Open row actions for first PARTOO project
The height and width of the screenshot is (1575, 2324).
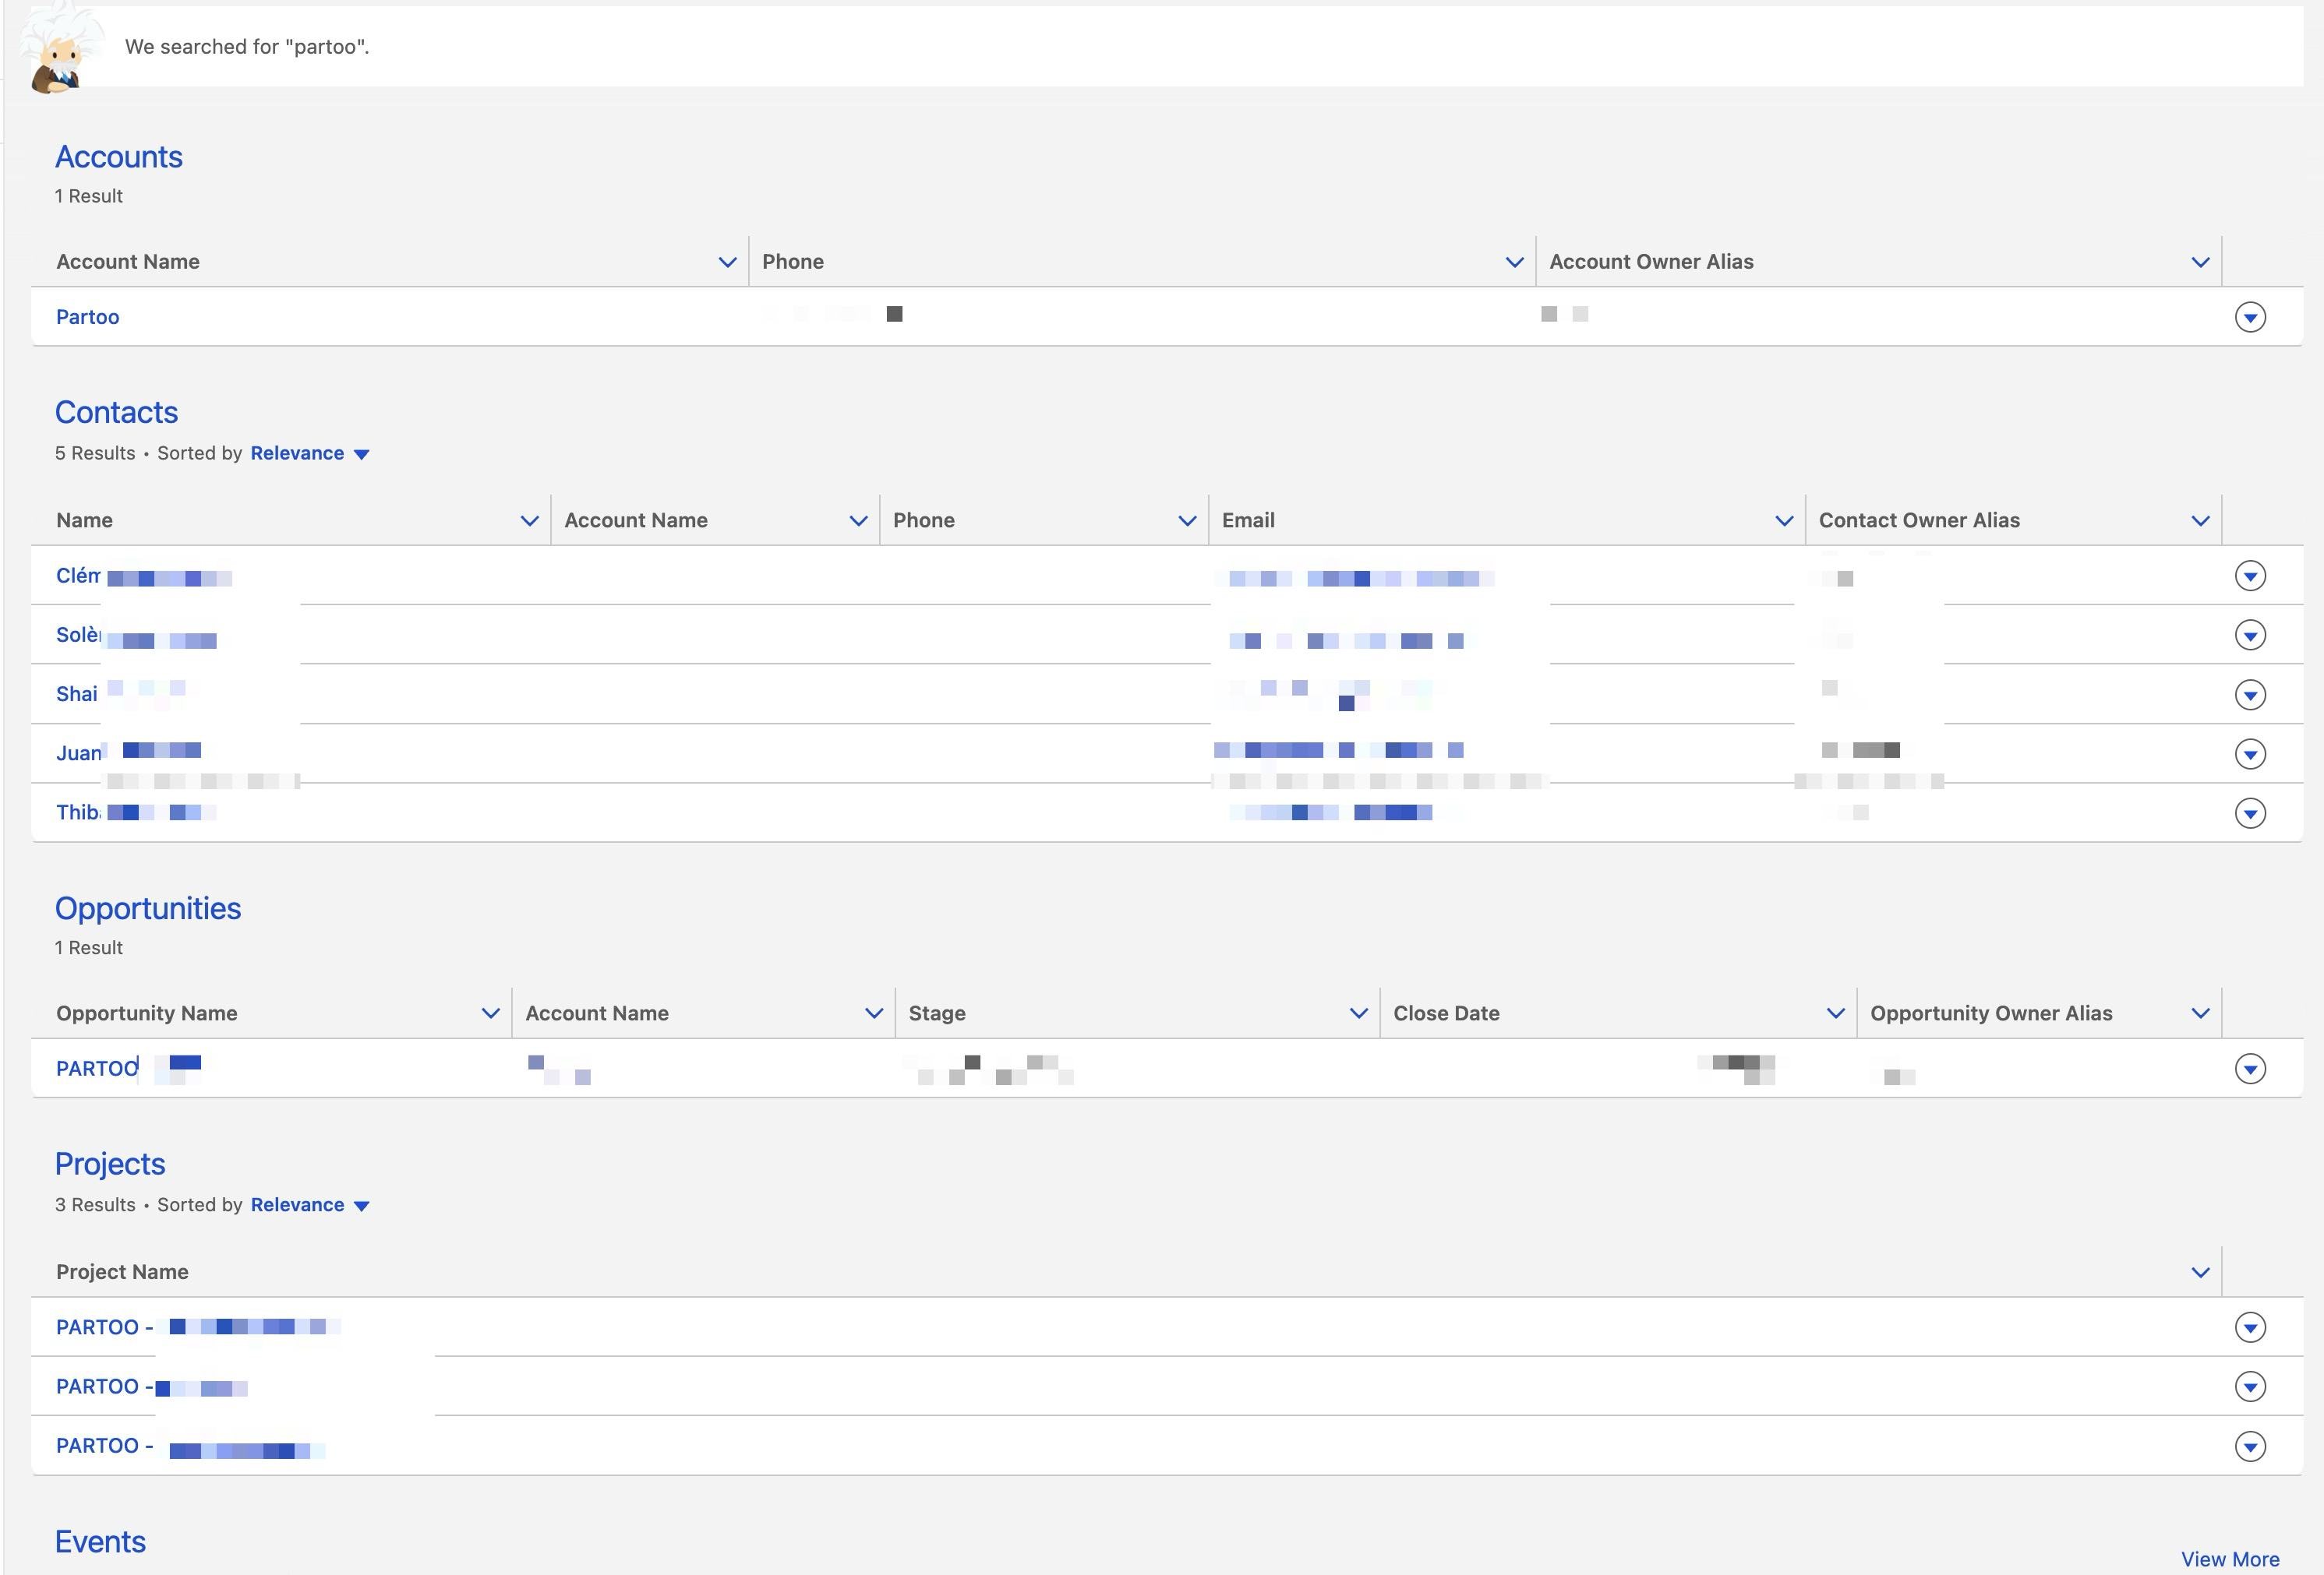pyautogui.click(x=2250, y=1327)
